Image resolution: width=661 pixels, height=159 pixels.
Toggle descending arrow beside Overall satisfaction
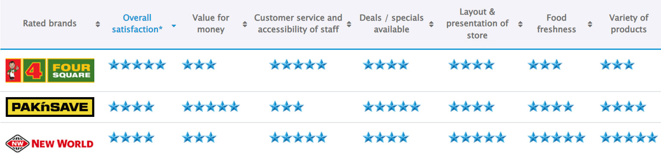[x=174, y=26]
